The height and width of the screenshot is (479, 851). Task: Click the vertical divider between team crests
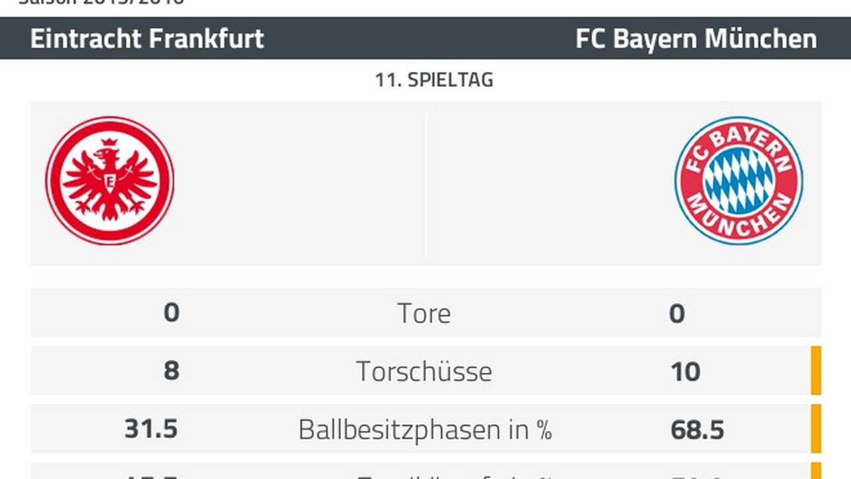pyautogui.click(x=425, y=184)
